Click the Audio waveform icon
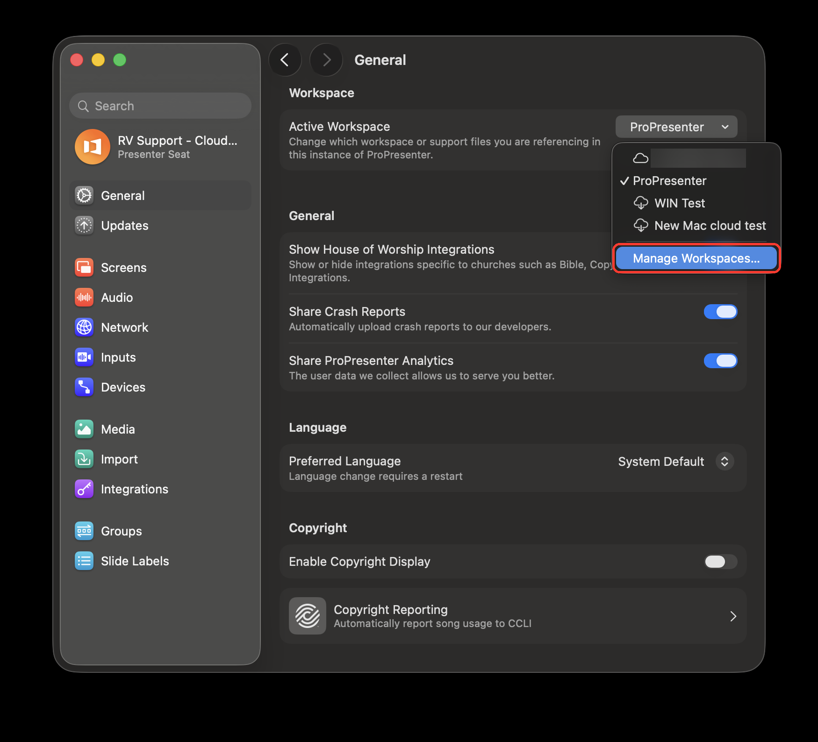The width and height of the screenshot is (818, 742). (x=84, y=297)
